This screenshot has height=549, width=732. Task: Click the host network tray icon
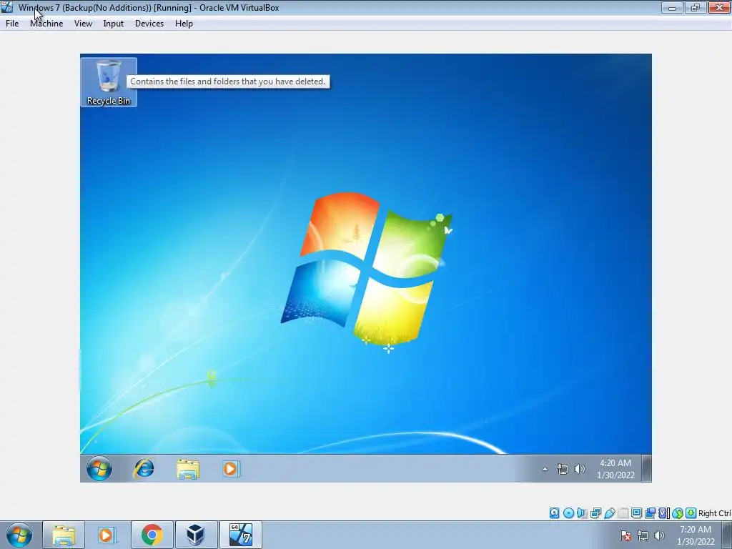(643, 535)
